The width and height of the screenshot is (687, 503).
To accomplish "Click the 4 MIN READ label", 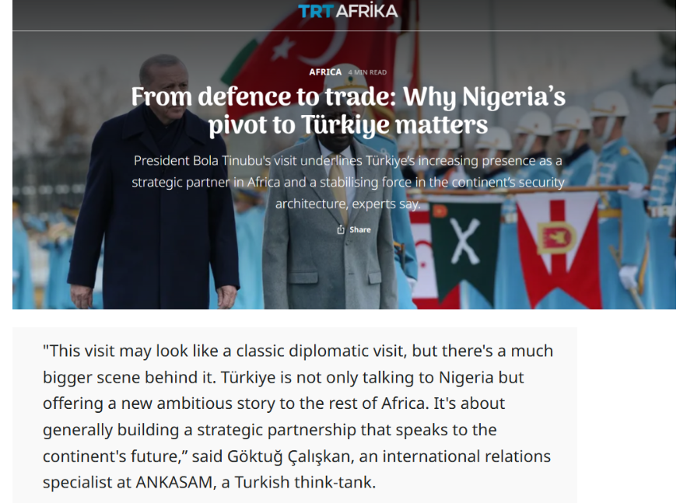I will point(367,72).
